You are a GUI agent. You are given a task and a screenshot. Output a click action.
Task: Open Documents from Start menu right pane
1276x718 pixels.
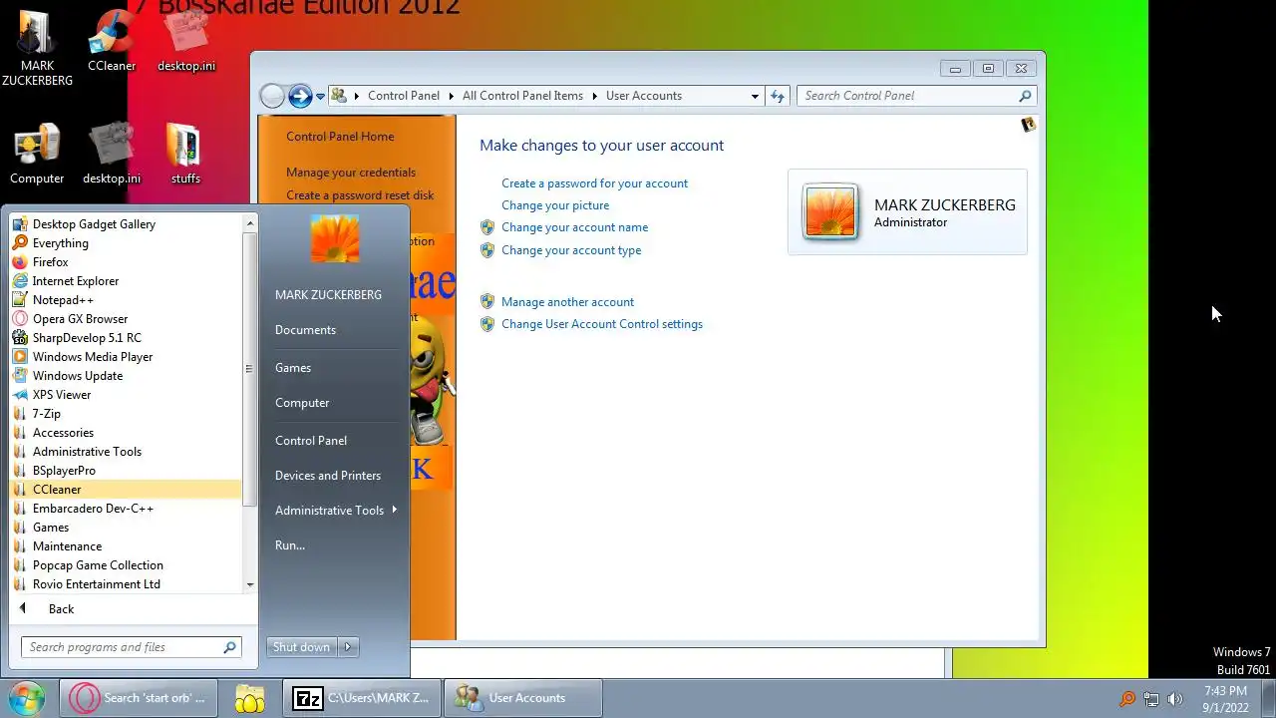coord(305,330)
